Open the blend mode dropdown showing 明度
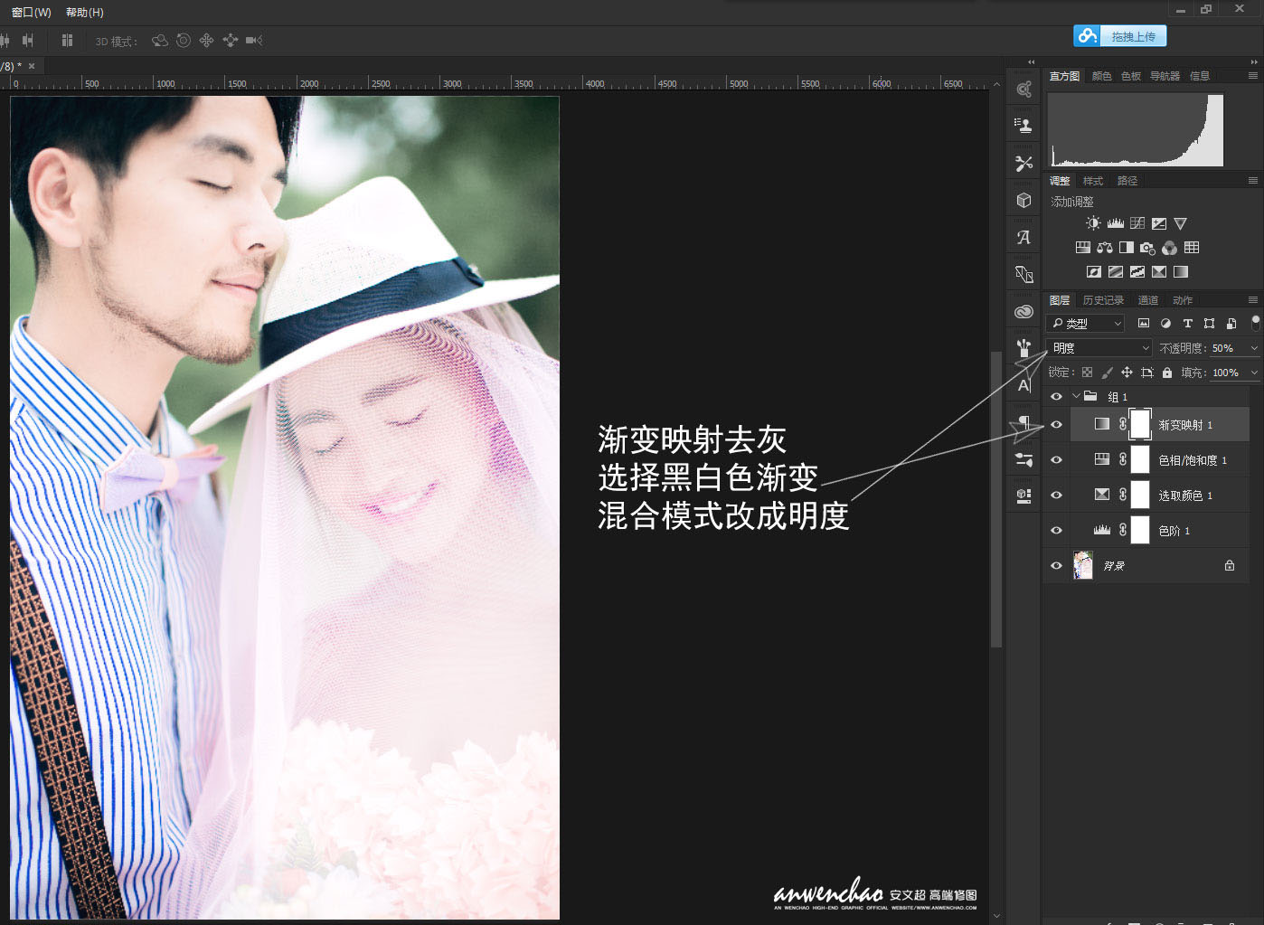1264x925 pixels. pos(1099,348)
